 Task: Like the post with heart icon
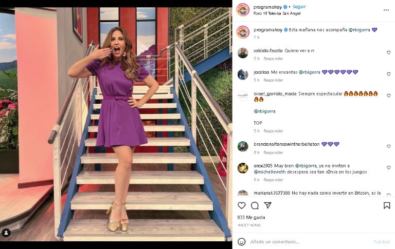(242, 205)
